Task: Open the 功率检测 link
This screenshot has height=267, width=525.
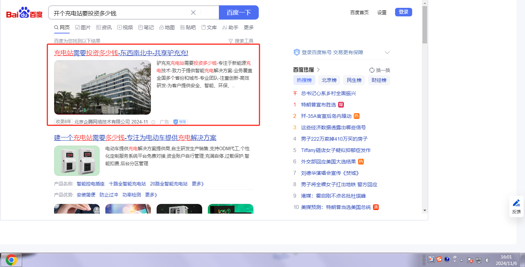Action: 132,195
